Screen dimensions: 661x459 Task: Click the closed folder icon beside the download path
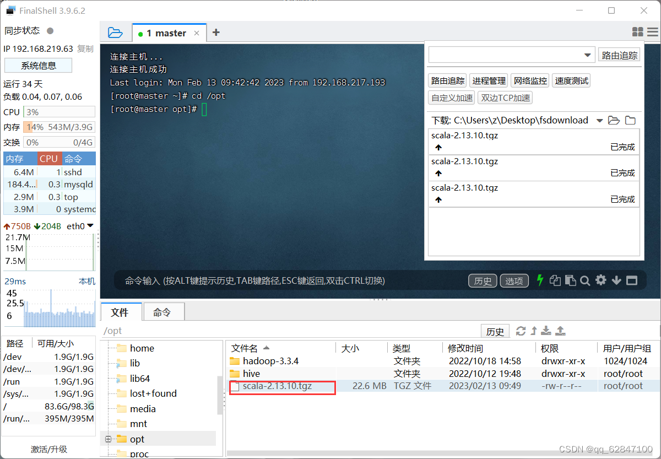coord(630,120)
